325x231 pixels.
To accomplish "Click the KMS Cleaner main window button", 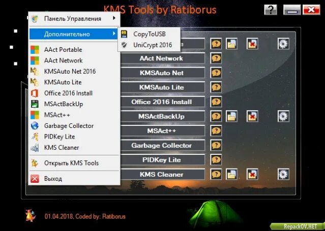I will 163,174.
